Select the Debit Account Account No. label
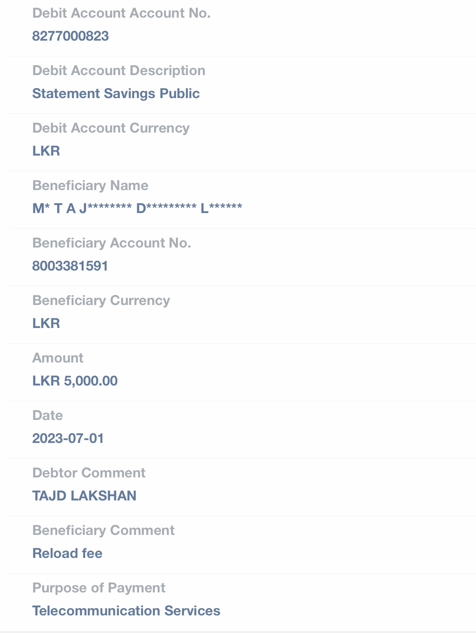The image size is (476, 633). [x=121, y=13]
